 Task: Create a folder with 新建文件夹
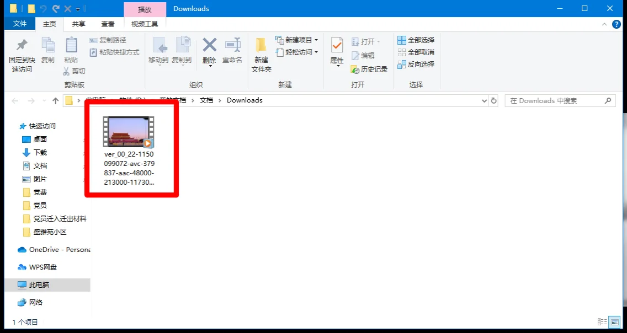tap(261, 52)
